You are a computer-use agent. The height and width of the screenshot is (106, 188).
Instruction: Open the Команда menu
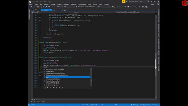click(66, 4)
